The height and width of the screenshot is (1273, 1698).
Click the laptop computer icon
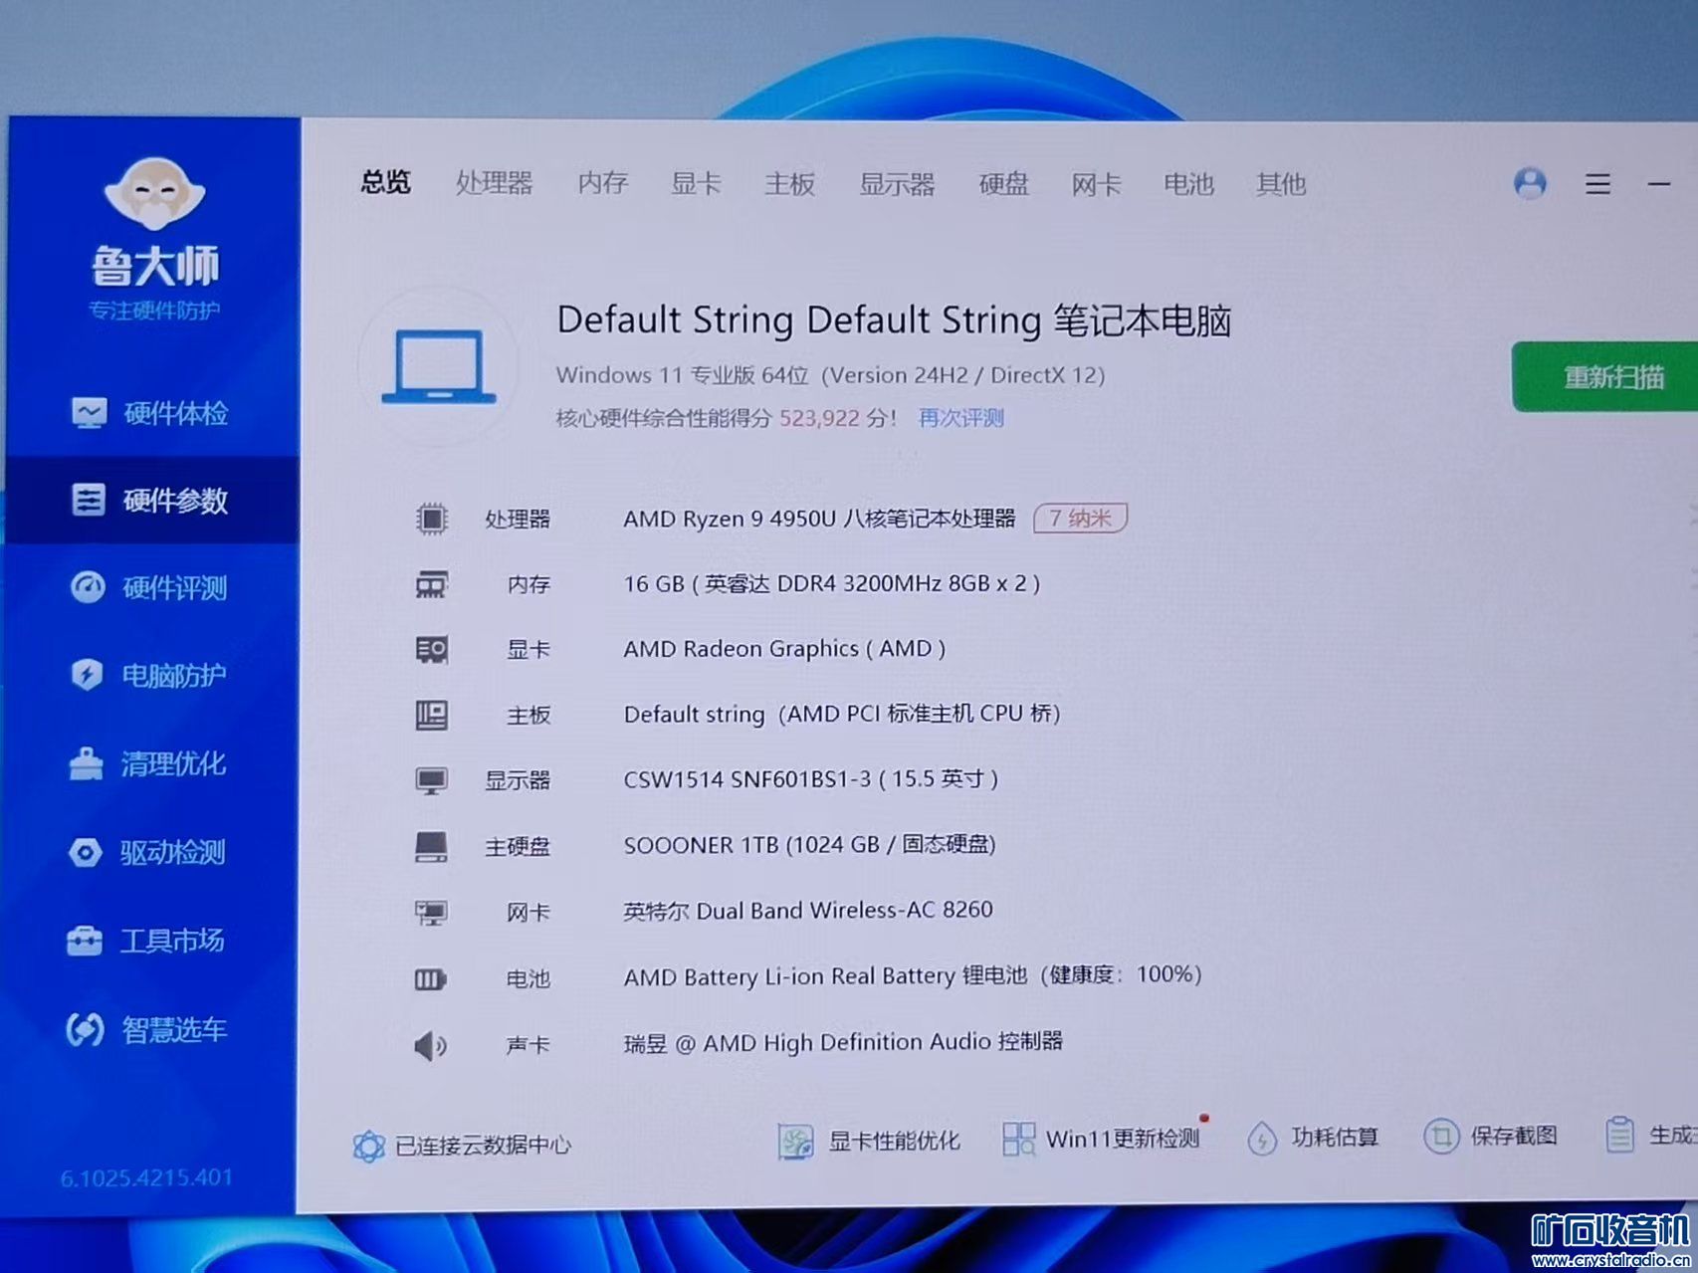point(439,367)
